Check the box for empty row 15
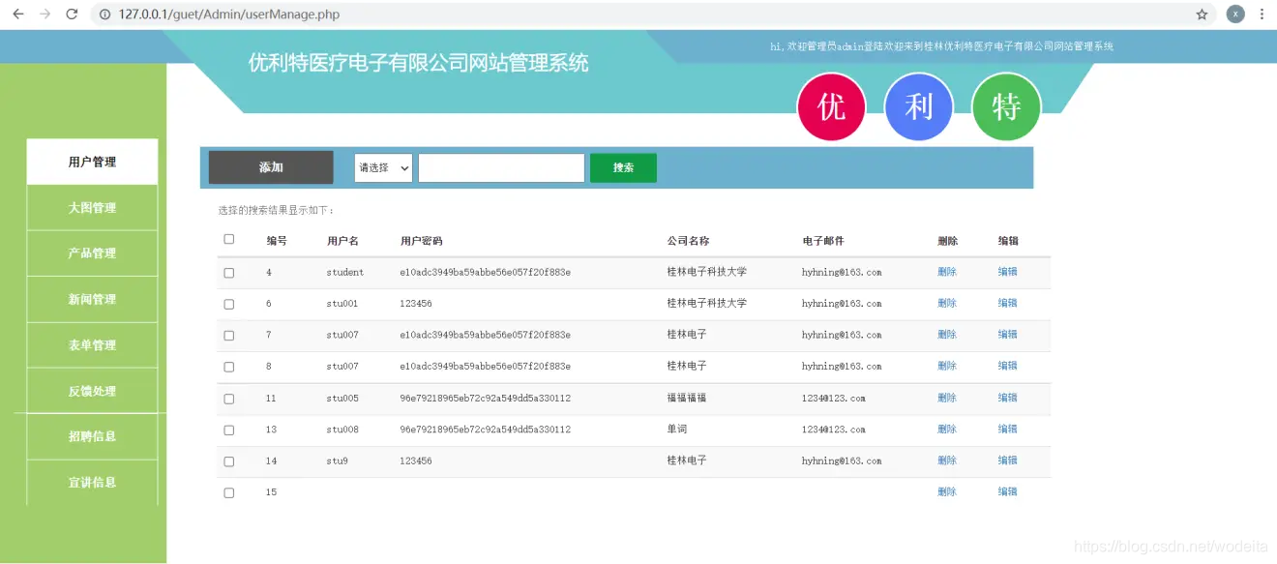1277x564 pixels. tap(229, 493)
